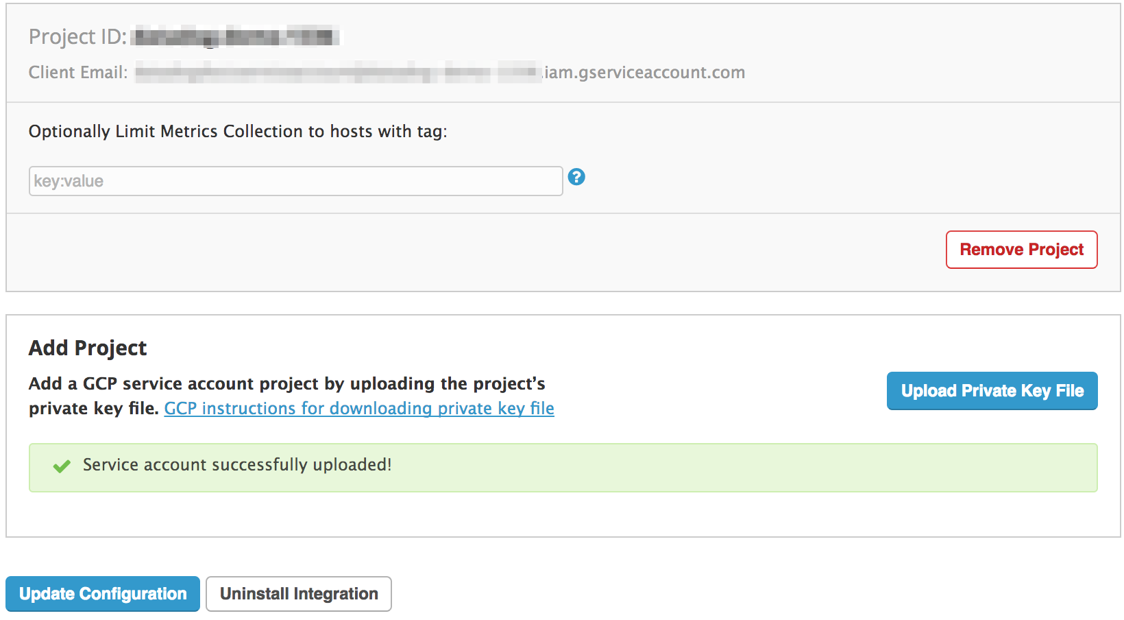Click the iam.gserviceaccount.com email text
This screenshot has width=1124, height=620.
coord(645,72)
